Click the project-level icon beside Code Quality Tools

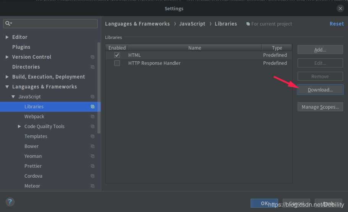(92, 126)
